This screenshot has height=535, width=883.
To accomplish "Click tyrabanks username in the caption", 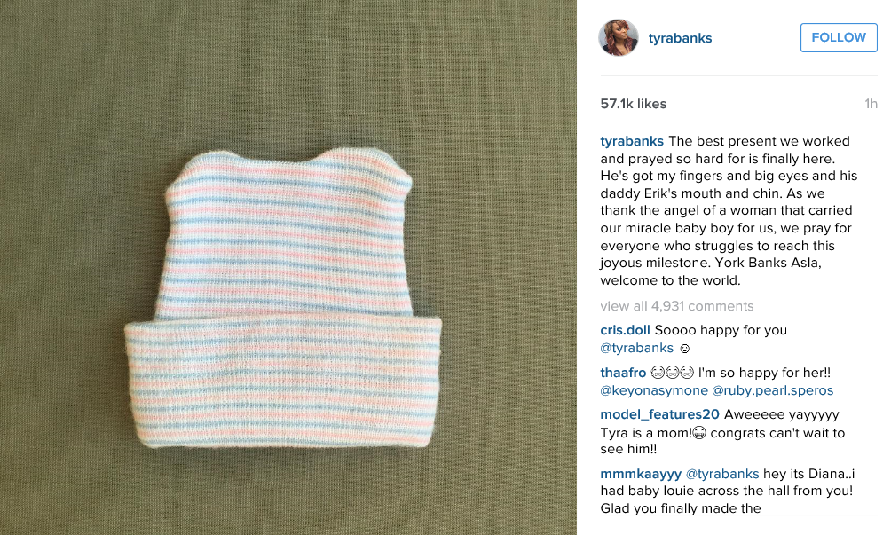I will pos(632,141).
